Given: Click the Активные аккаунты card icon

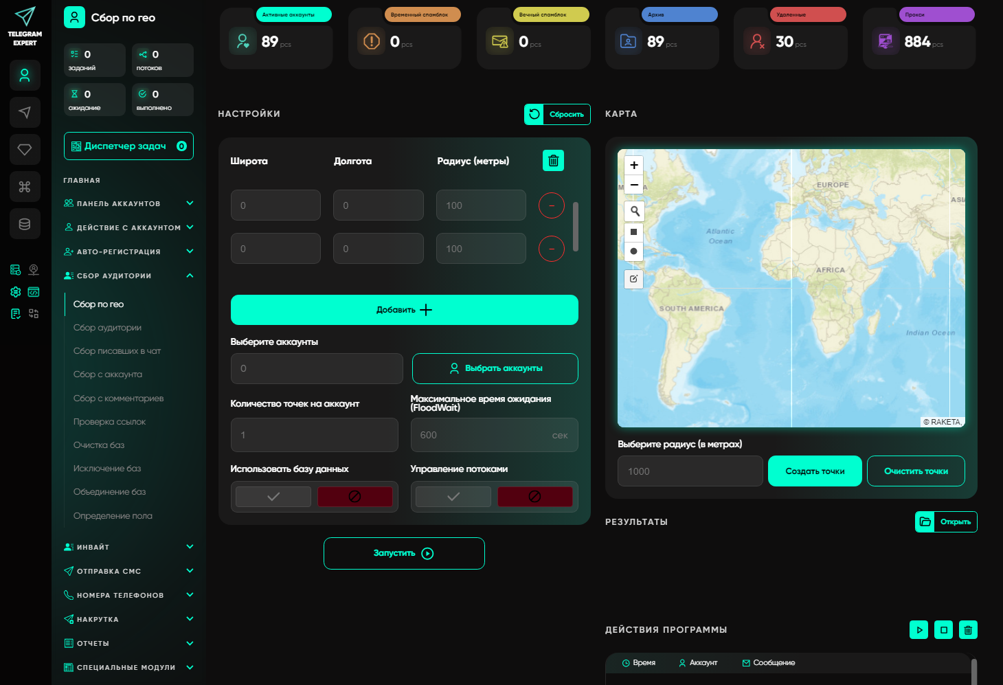Looking at the screenshot, I should point(243,42).
